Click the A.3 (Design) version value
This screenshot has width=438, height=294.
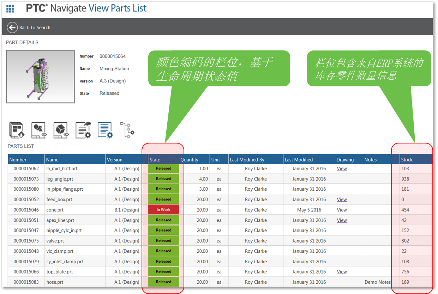113,81
